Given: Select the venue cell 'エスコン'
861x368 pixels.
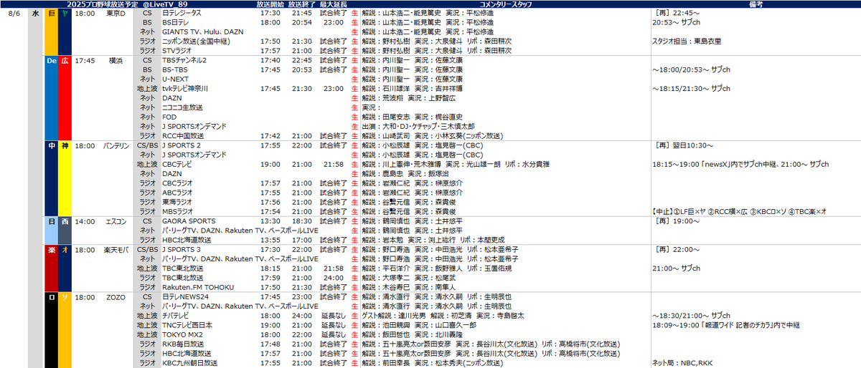Looking at the screenshot, I should (x=116, y=221).
